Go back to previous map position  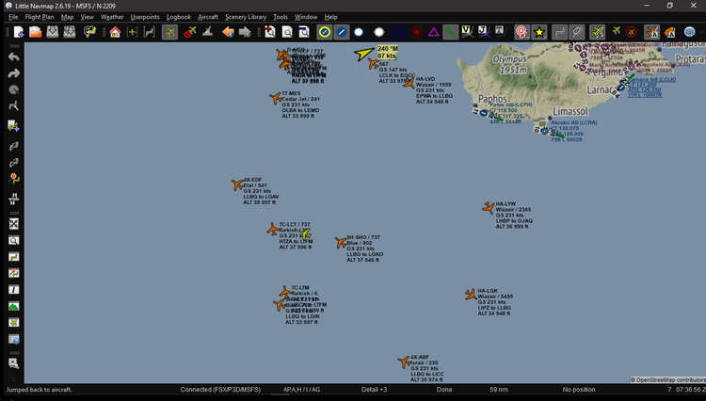point(228,32)
